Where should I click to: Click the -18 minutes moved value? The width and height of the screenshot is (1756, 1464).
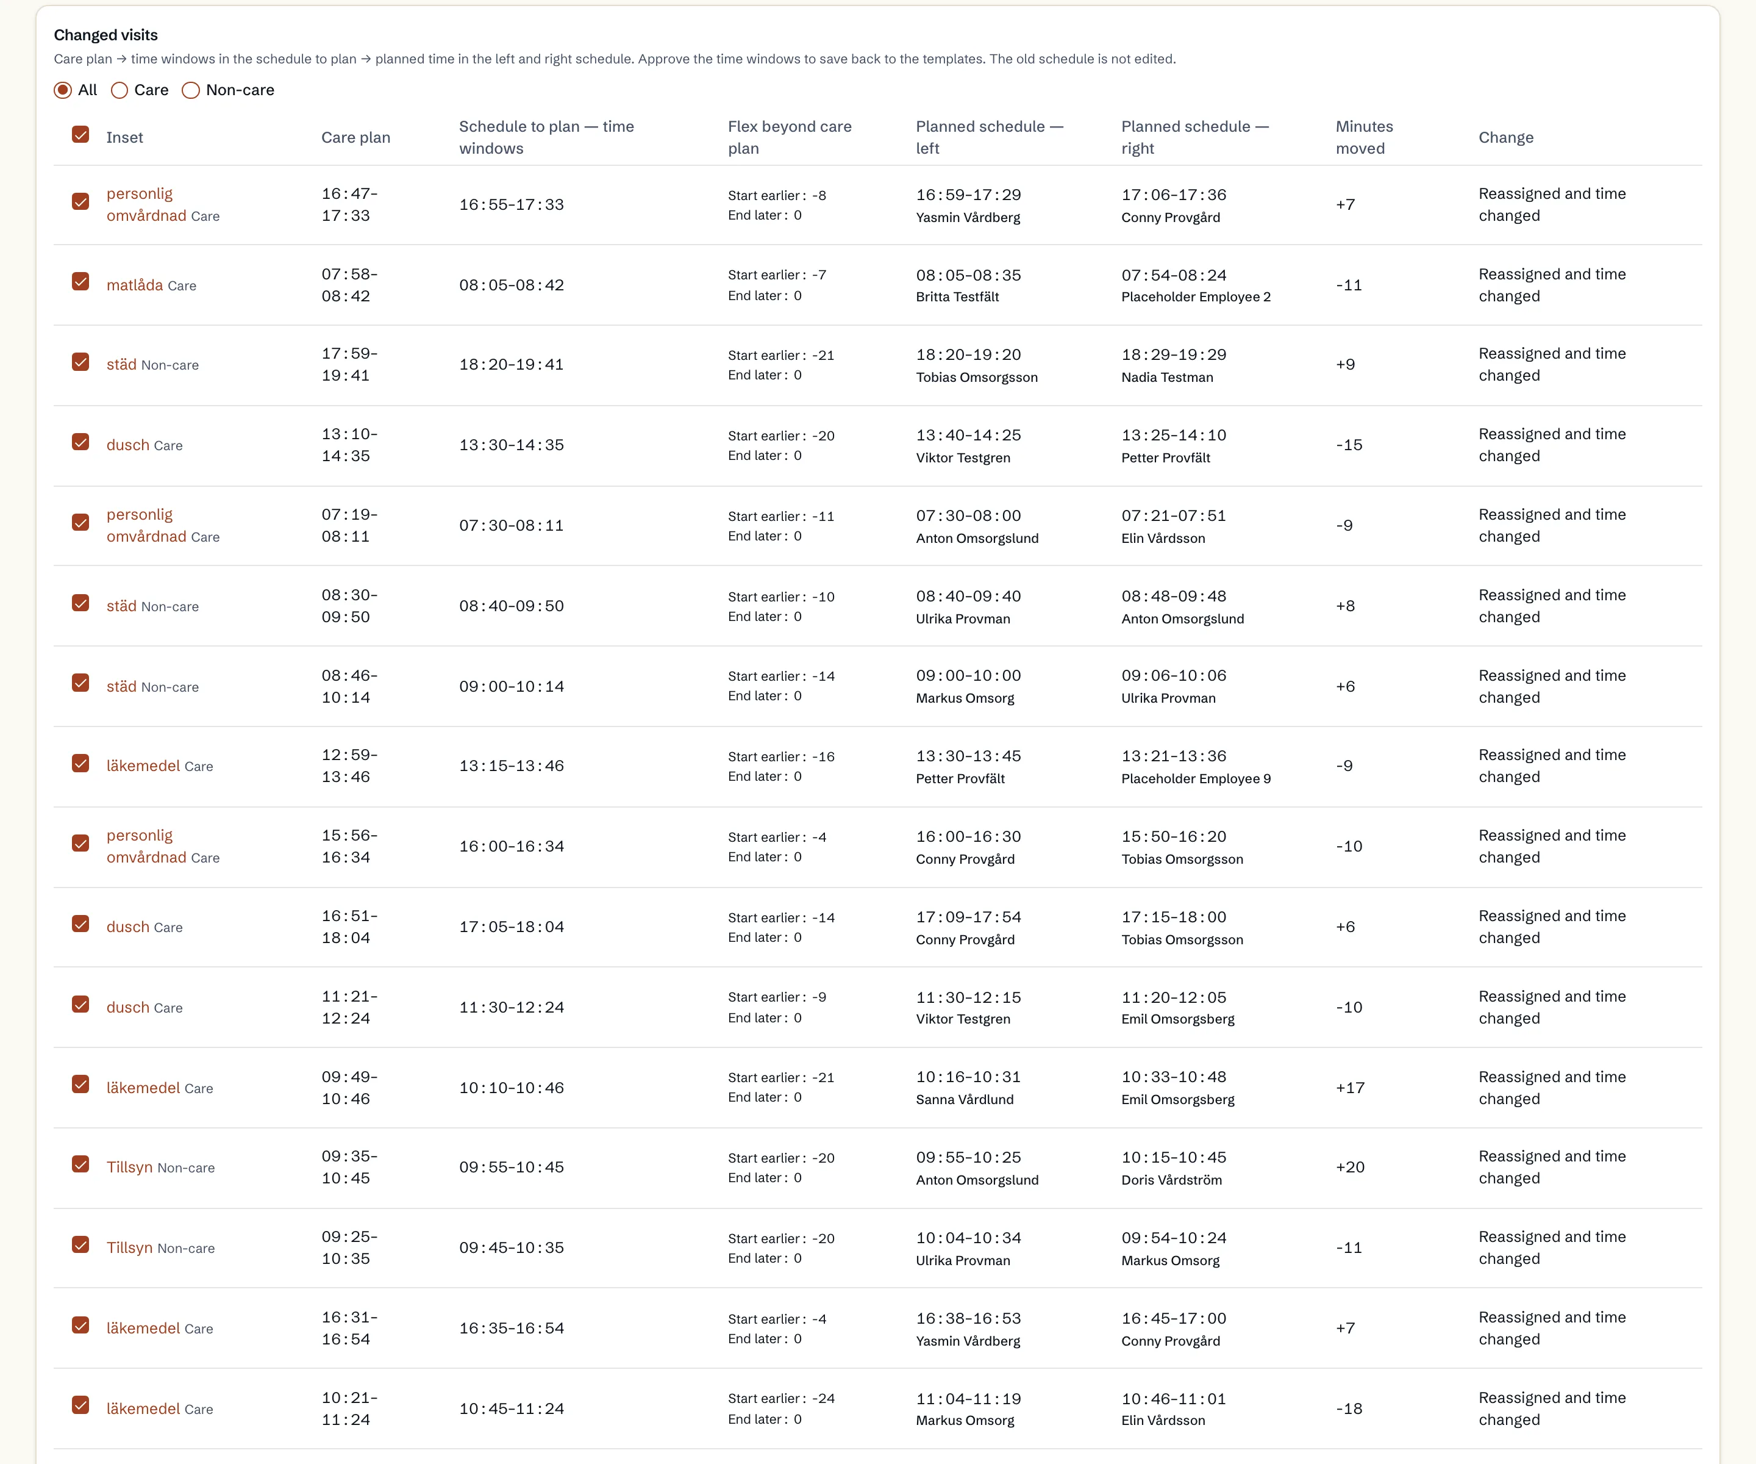tap(1349, 1408)
